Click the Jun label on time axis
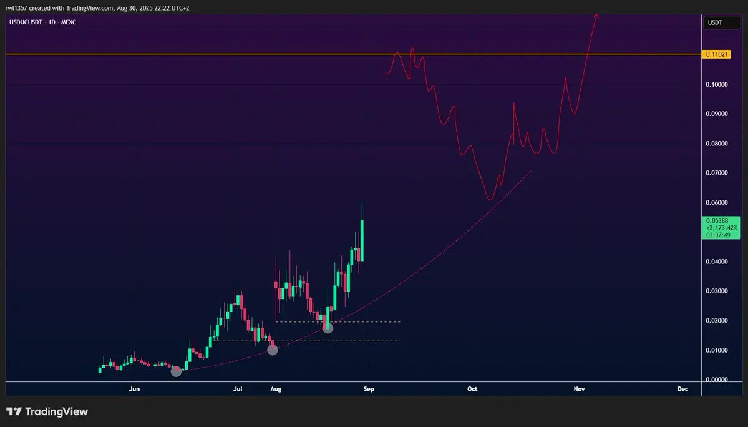Viewport: 748px width, 427px height. click(x=135, y=389)
